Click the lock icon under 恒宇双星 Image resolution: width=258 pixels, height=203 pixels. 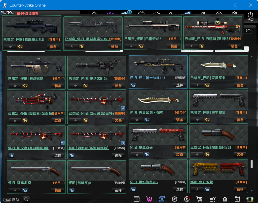(207, 120)
